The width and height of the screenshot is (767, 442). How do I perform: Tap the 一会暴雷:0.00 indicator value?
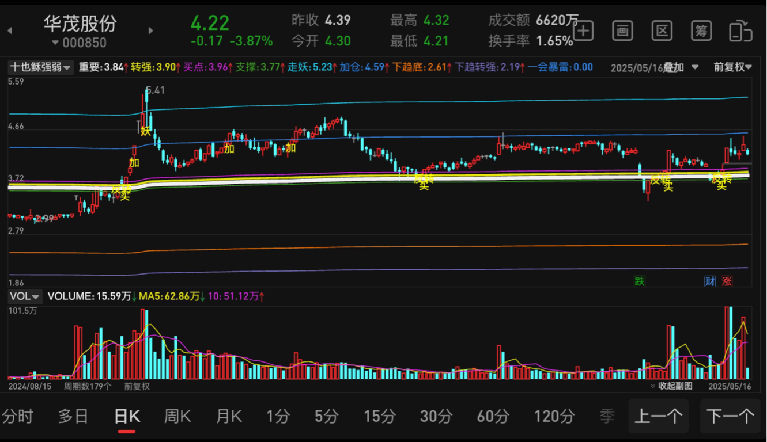pos(560,67)
